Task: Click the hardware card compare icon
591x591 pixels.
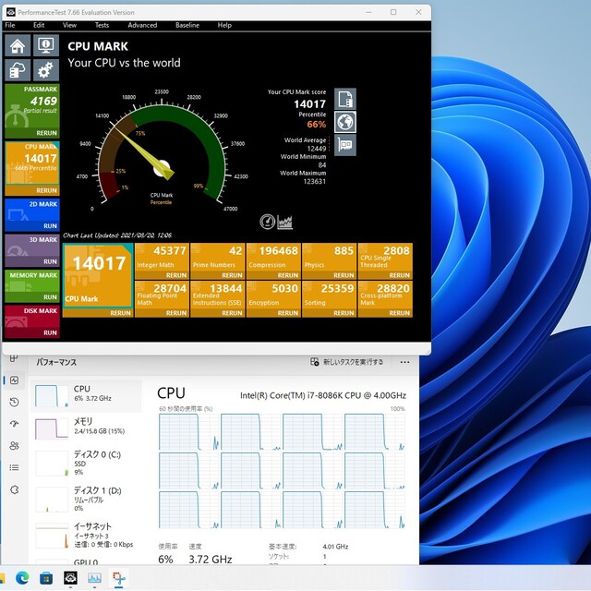Action: point(345,145)
